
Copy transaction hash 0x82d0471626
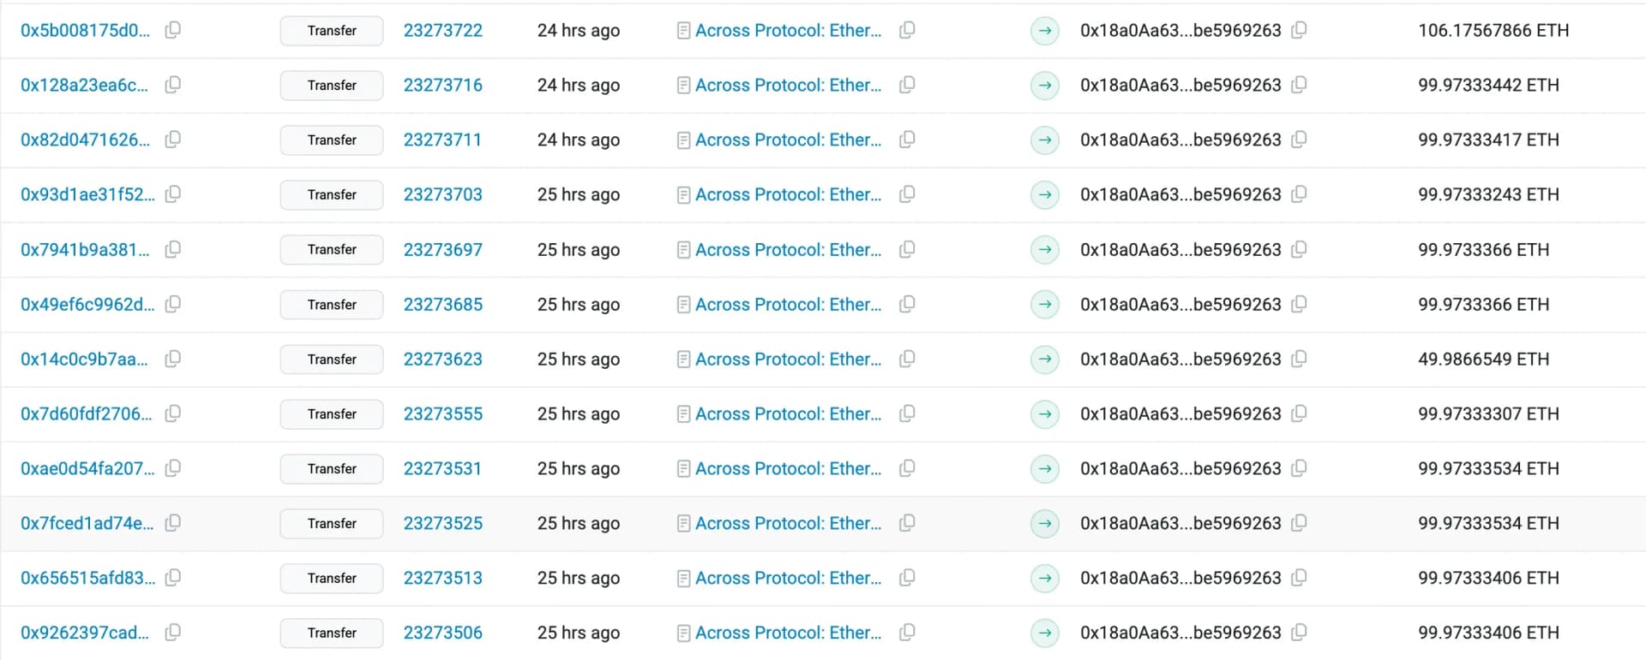(172, 140)
